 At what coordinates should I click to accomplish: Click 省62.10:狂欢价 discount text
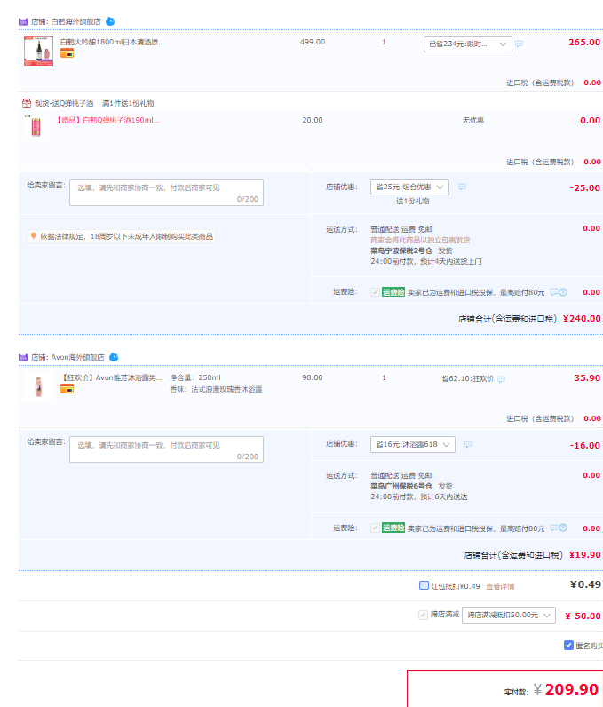click(468, 378)
